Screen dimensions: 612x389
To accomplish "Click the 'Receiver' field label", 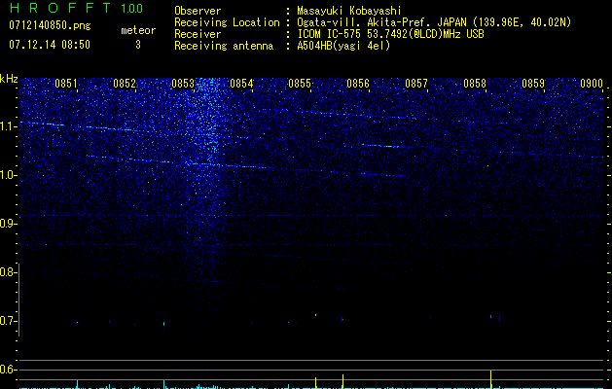I will click(198, 34).
